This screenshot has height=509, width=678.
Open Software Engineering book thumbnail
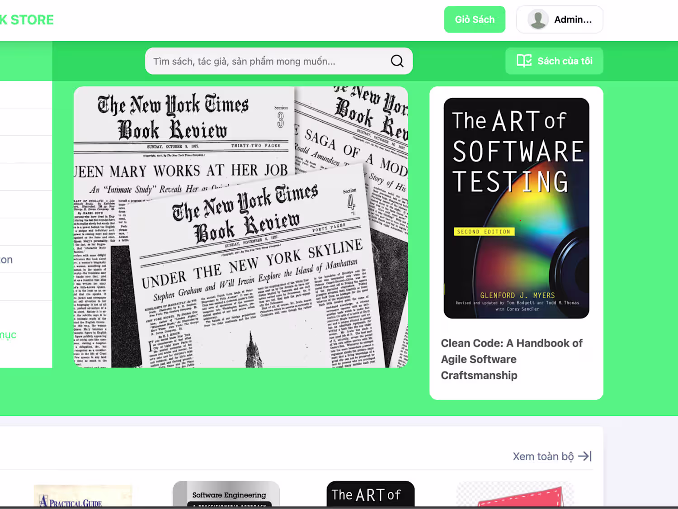point(226,494)
